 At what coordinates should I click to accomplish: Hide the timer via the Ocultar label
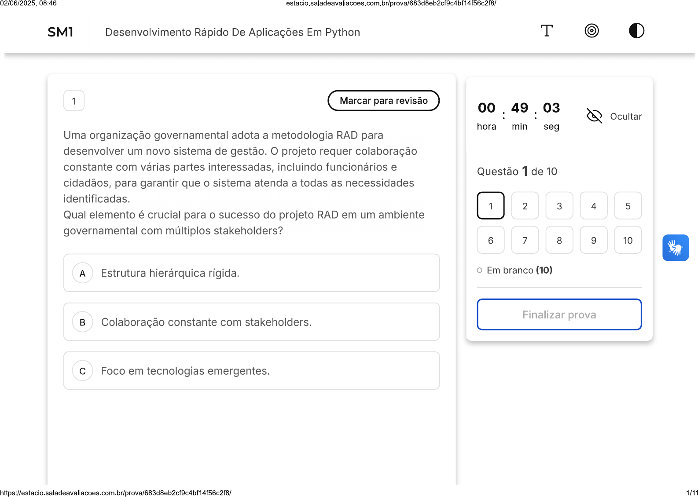point(626,117)
